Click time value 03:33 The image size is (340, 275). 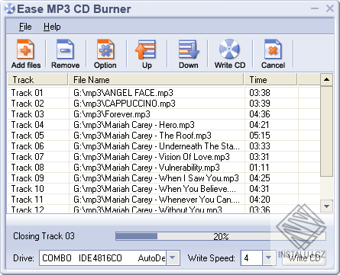coord(260,146)
